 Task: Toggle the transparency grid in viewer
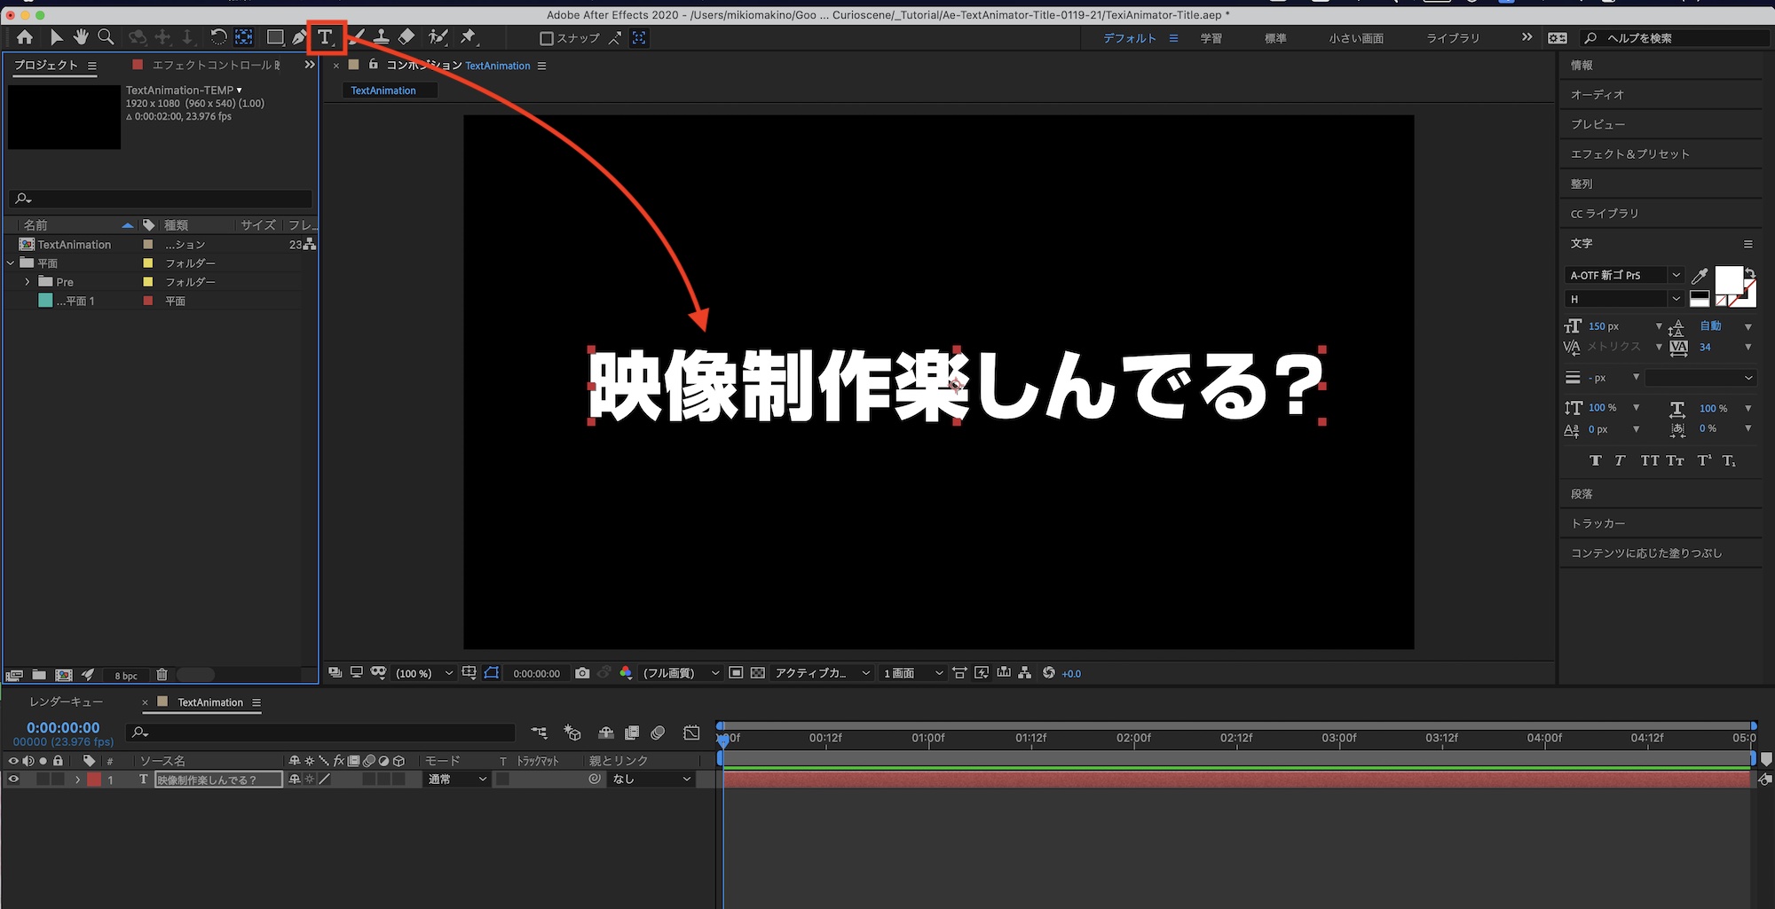[757, 673]
